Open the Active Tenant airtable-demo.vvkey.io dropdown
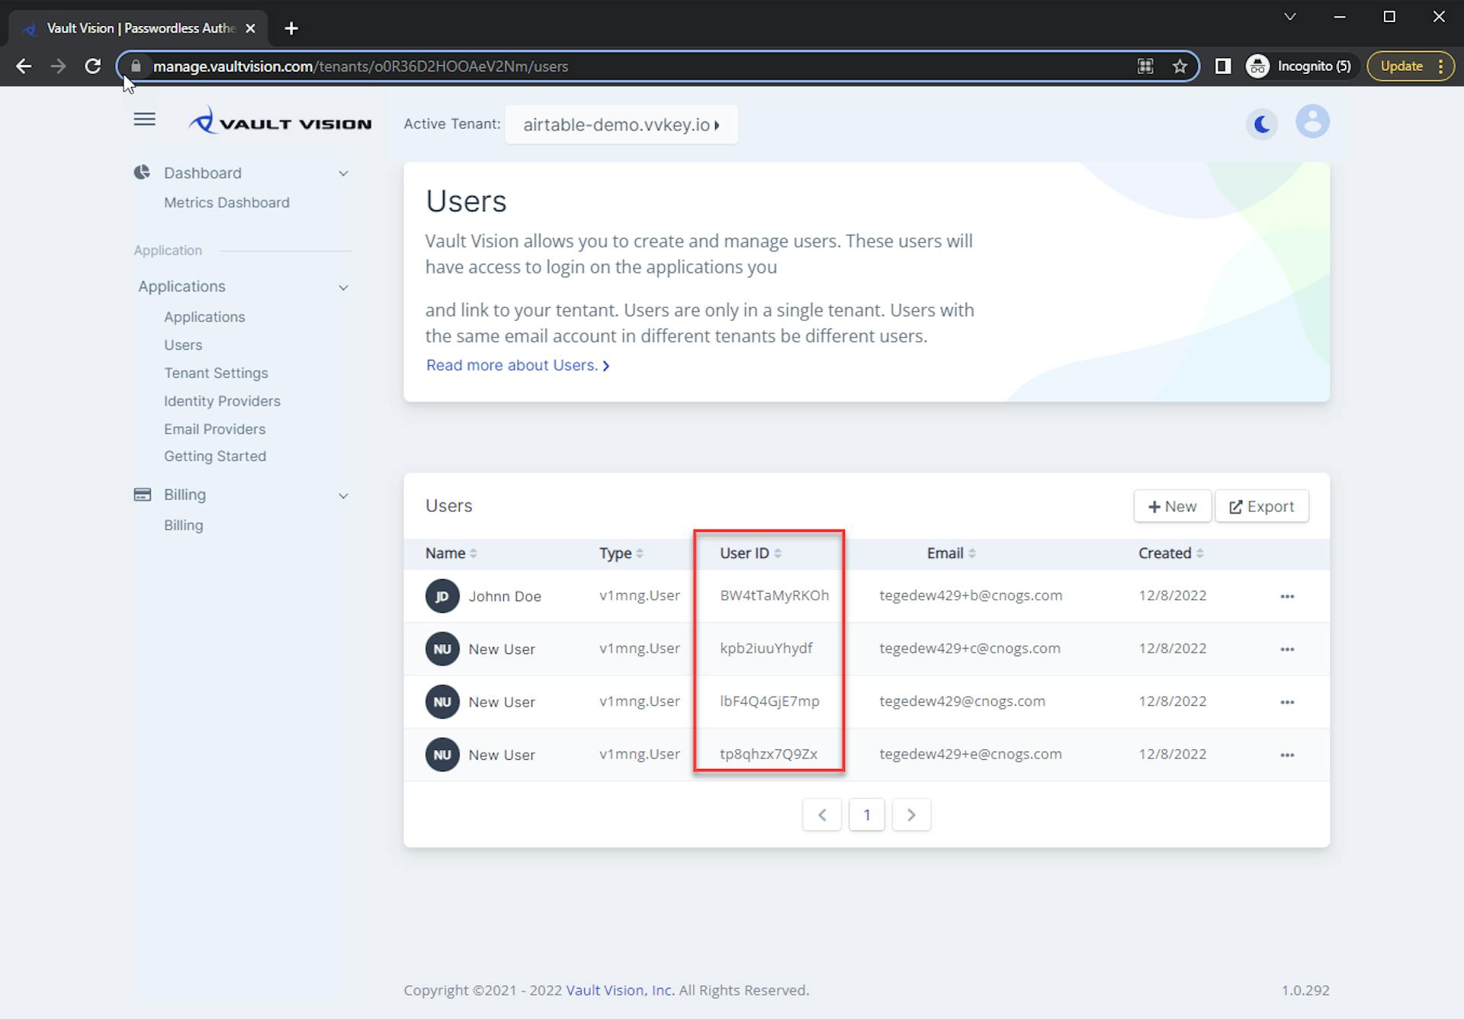Viewport: 1464px width, 1019px height. [621, 125]
